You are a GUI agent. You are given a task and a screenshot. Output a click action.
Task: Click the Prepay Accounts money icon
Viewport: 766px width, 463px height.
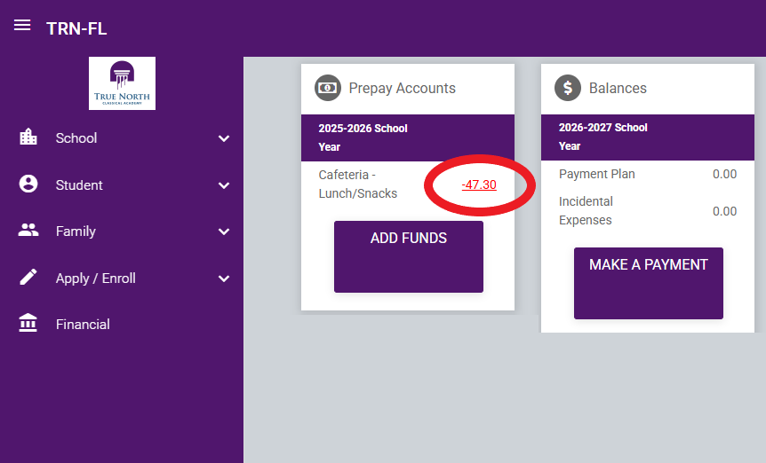[x=327, y=88]
